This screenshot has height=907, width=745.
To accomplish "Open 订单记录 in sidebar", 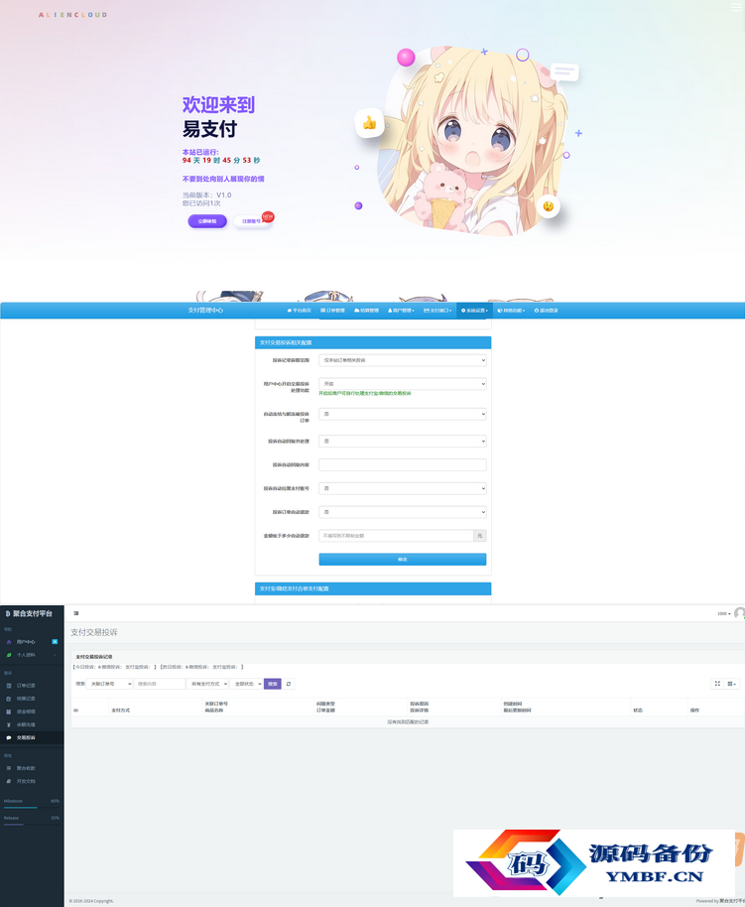I will [x=31, y=686].
